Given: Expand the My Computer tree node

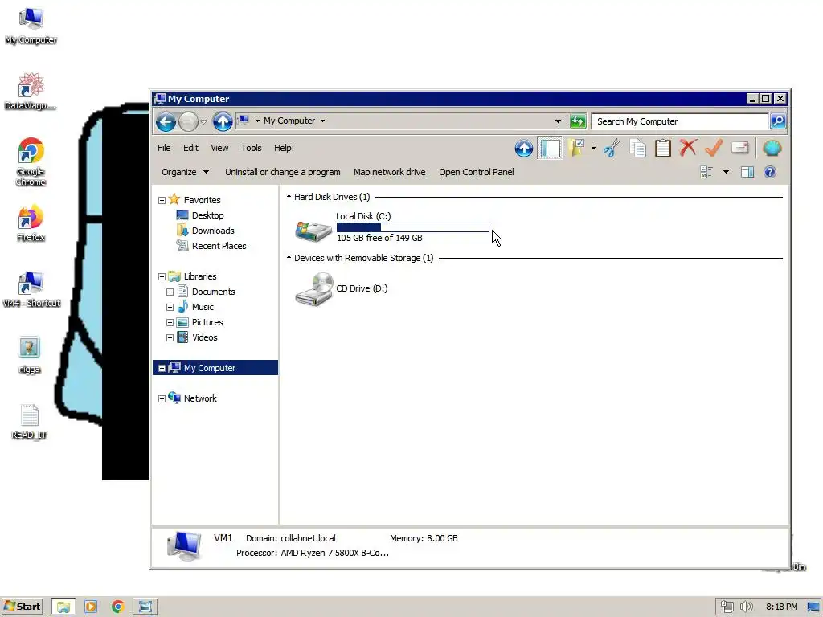Looking at the screenshot, I should point(162,368).
